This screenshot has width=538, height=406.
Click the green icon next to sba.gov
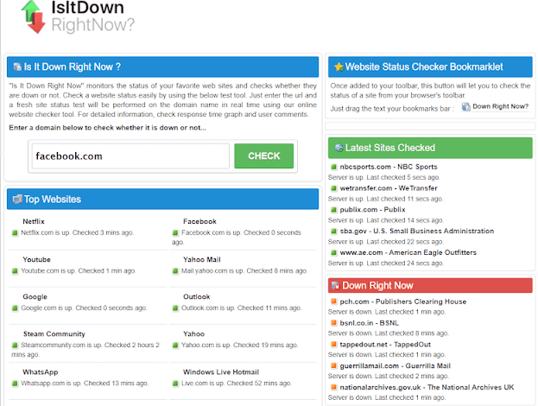[x=333, y=232]
